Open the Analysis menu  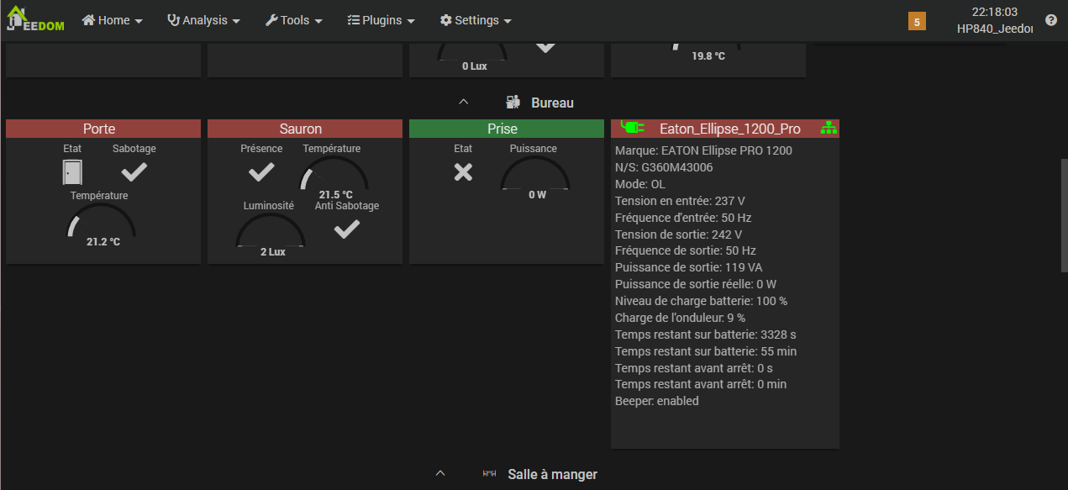[x=204, y=20]
